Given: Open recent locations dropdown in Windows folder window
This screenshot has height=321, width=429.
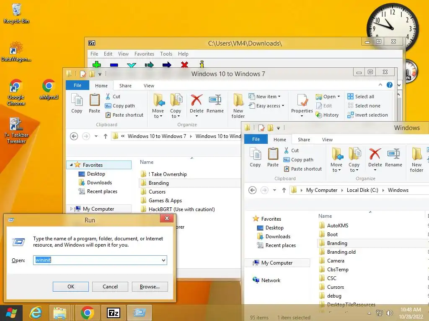Looking at the screenshot, I should pos(274,190).
